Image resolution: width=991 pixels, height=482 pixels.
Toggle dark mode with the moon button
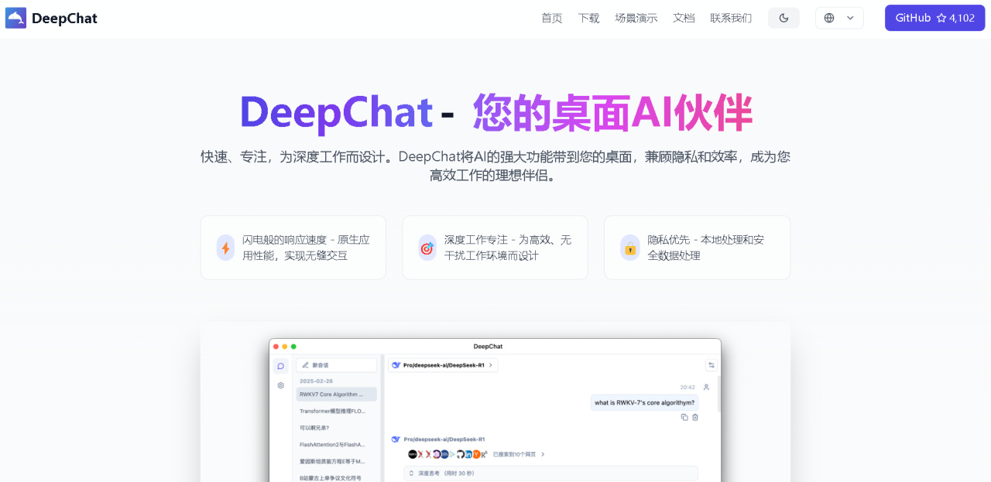point(784,18)
